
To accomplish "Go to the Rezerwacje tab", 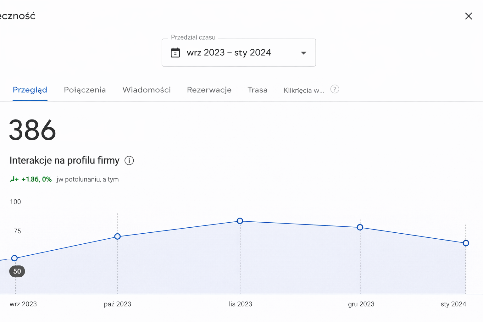I will 209,90.
